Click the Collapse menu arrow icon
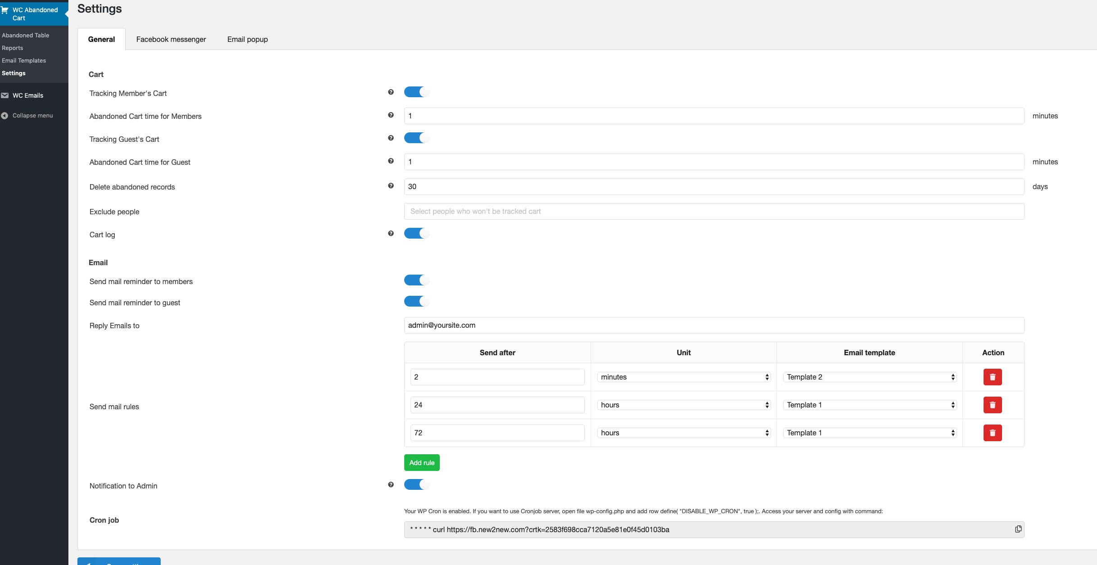The width and height of the screenshot is (1097, 565). 5,116
